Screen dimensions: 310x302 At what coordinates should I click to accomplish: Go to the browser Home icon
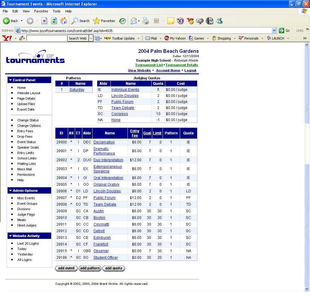(x=64, y=21)
